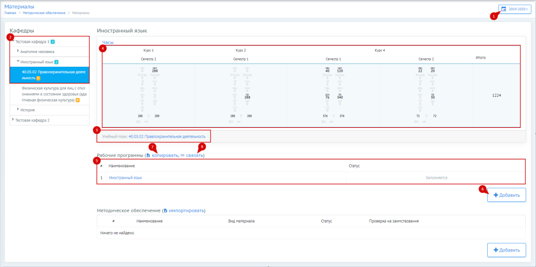Click the P badge on Физическая культура item
Image resolution: width=536 pixels, height=267 pixels.
click(78, 100)
